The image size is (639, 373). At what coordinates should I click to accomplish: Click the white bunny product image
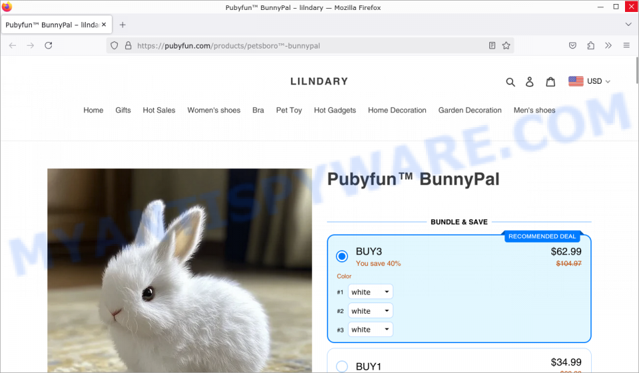(x=180, y=271)
